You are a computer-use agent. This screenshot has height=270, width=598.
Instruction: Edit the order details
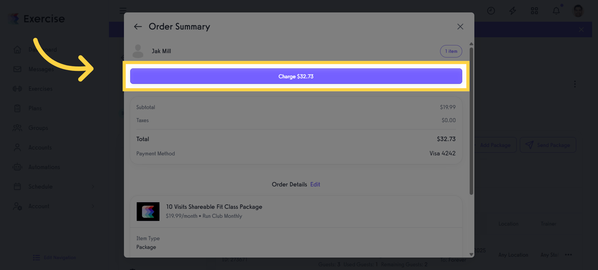click(315, 184)
